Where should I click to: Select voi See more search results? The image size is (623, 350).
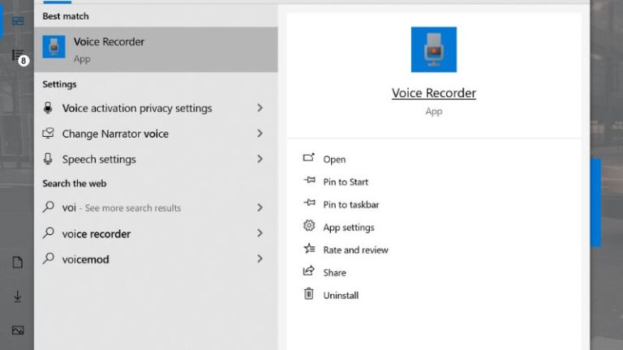122,208
